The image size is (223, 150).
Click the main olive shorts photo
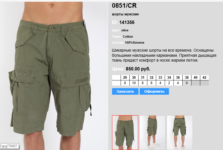click(x=54, y=76)
